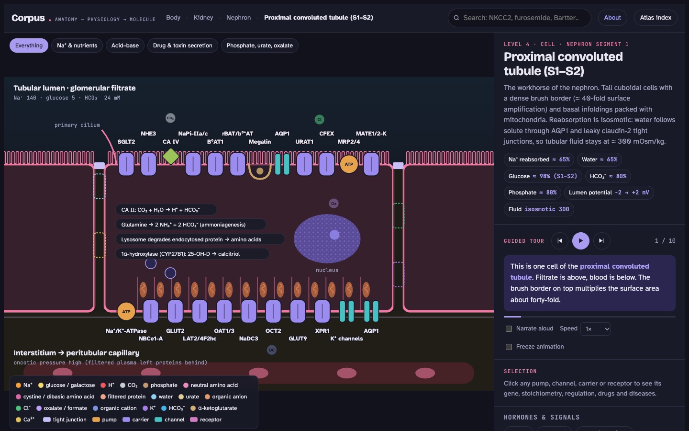The width and height of the screenshot is (689, 431).
Task: Click the OAT1/3 organic anion carrier
Action: (x=224, y=311)
